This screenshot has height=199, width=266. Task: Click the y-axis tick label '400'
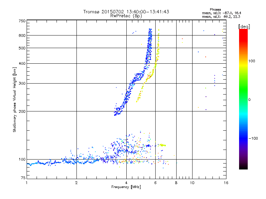pos(22,63)
